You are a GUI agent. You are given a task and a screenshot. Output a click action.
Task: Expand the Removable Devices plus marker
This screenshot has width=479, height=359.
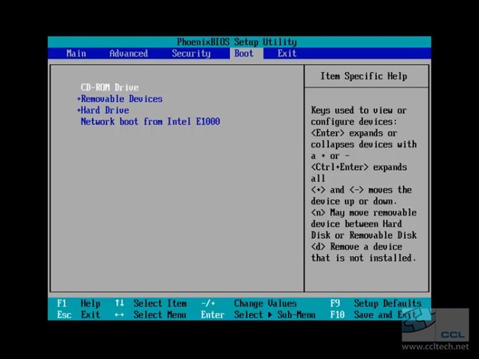79,99
